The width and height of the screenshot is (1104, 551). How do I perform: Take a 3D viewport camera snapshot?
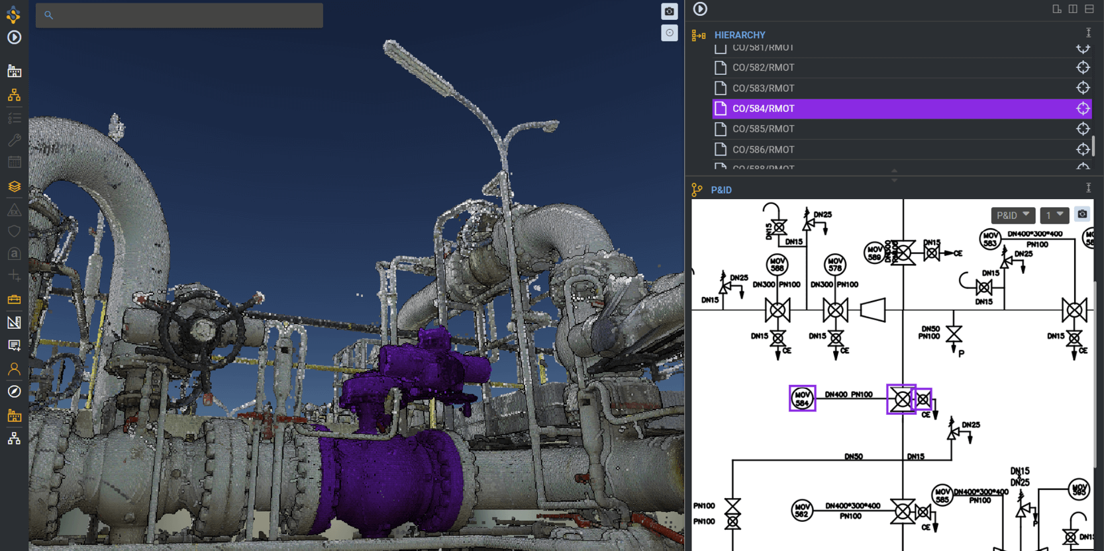(669, 12)
